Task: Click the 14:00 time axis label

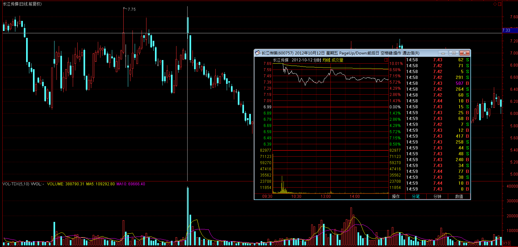Action: pyautogui.click(x=355, y=196)
